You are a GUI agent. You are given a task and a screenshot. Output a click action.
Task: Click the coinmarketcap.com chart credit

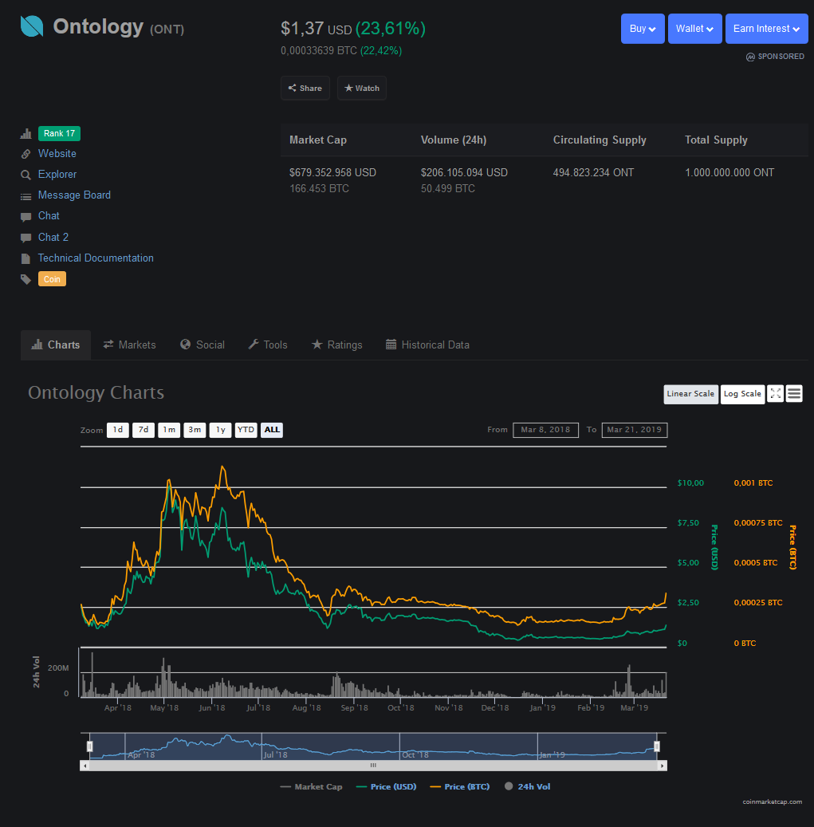point(773,801)
